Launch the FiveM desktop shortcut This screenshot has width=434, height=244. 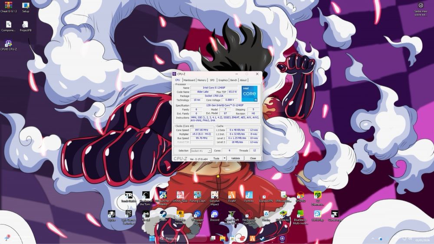pyautogui.click(x=232, y=197)
